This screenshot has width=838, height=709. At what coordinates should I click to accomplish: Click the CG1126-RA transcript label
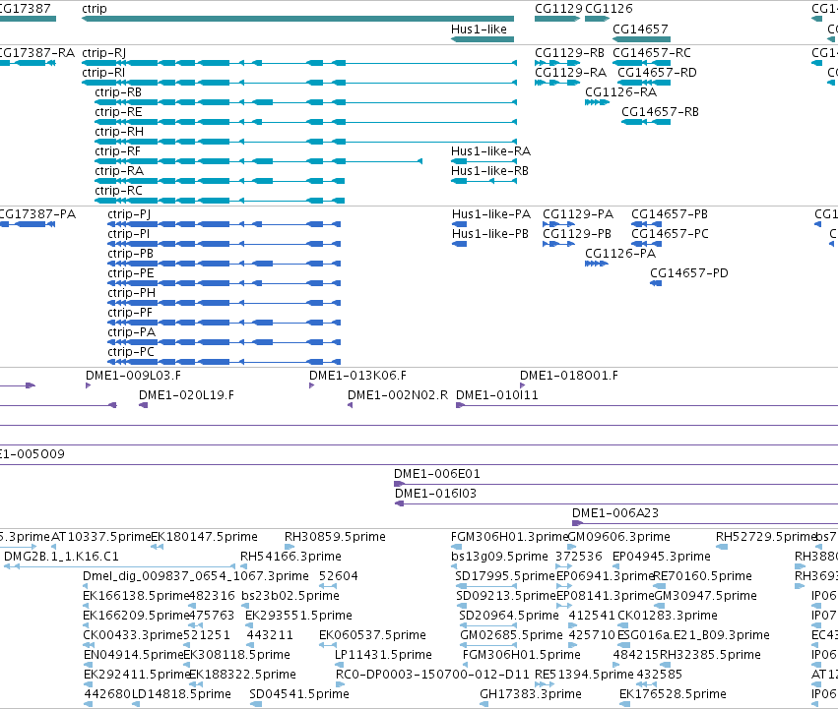pos(621,92)
